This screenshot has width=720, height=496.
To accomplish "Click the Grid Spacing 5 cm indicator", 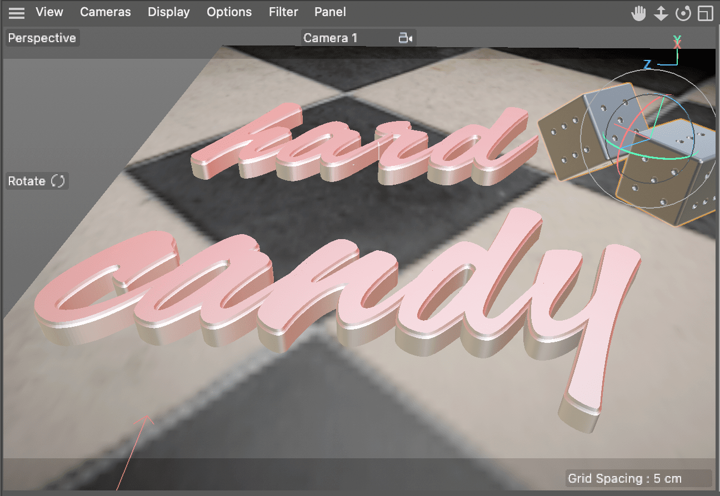I will click(x=624, y=478).
